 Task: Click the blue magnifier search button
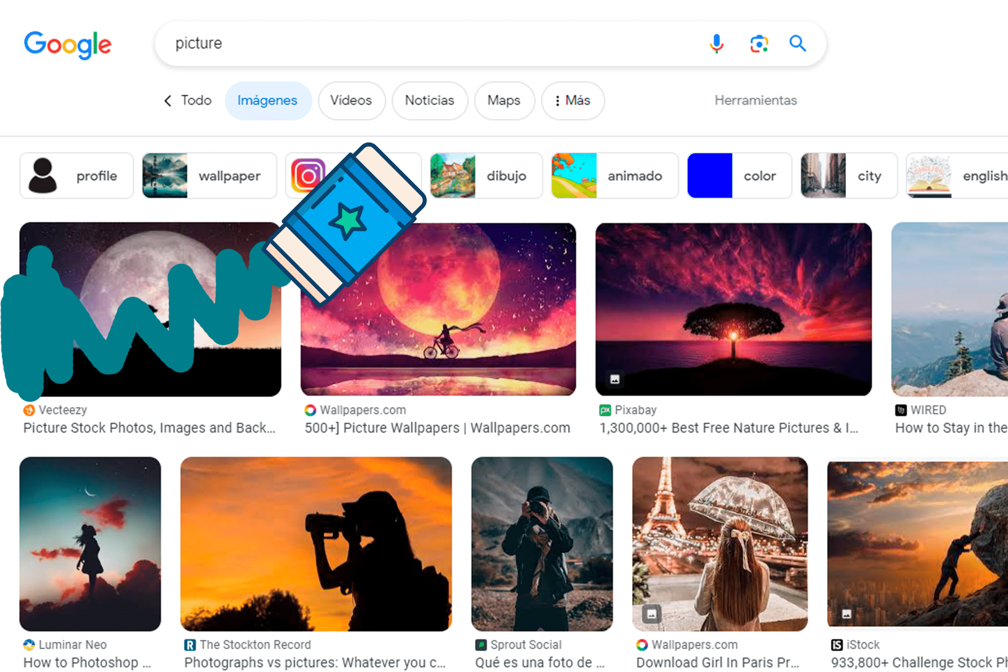pyautogui.click(x=798, y=44)
